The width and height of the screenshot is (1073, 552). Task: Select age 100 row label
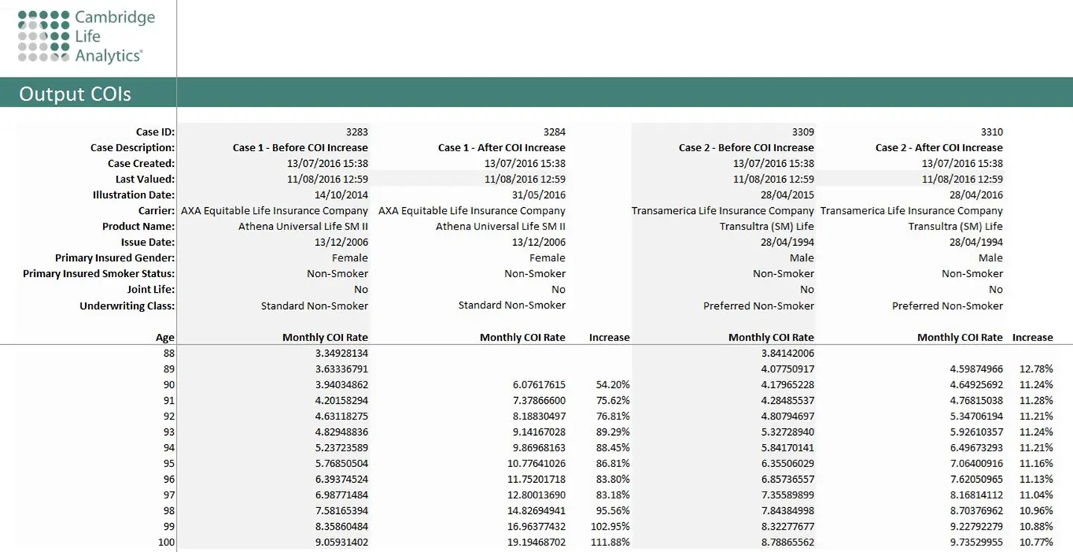166,542
